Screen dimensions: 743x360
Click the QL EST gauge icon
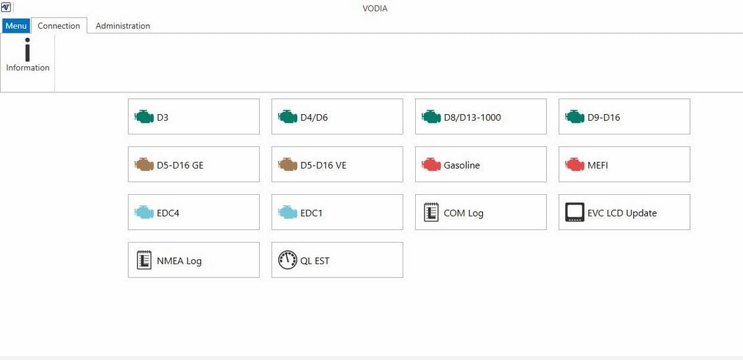tap(288, 260)
